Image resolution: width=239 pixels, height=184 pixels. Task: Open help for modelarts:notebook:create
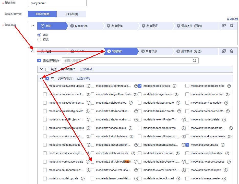coord(133,153)
